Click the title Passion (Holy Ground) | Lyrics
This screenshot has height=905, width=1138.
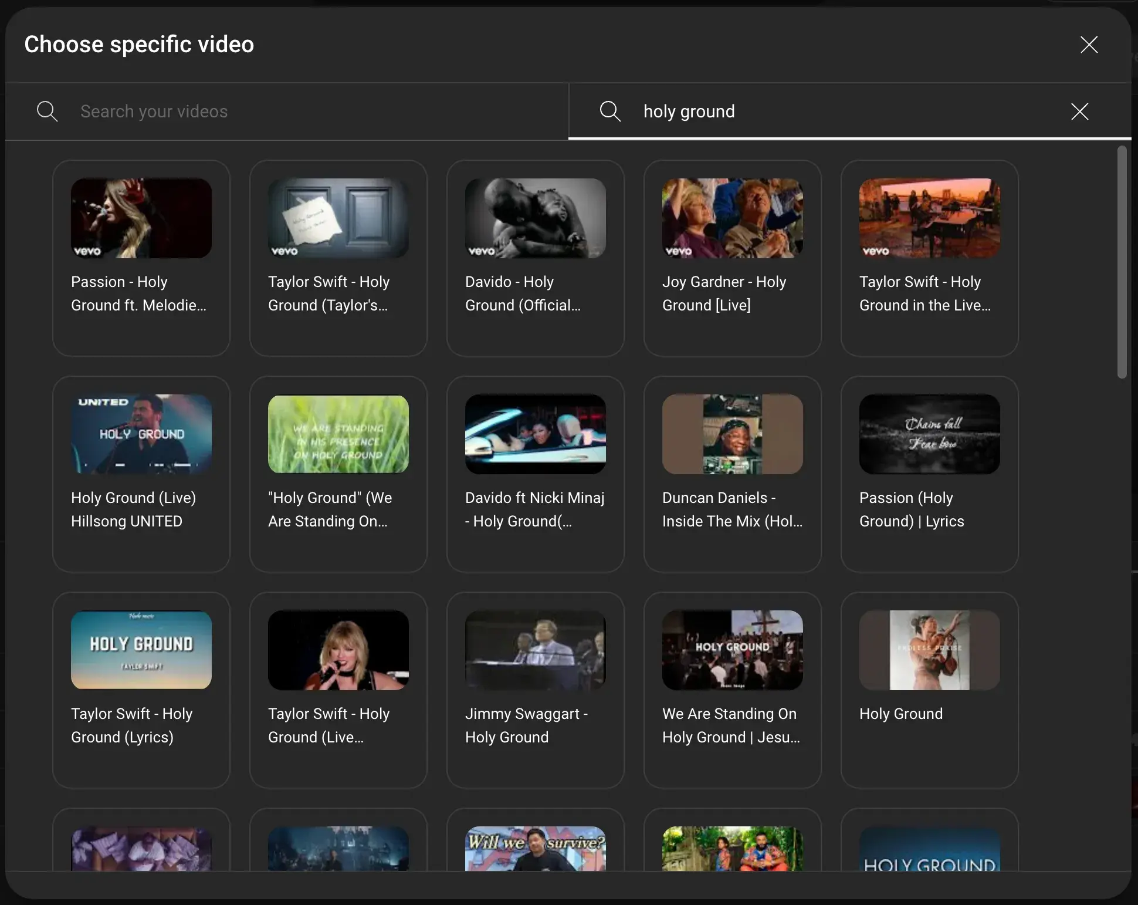(912, 509)
